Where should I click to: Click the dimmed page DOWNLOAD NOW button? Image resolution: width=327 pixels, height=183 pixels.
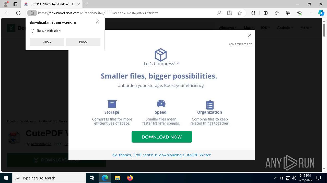coord(56,160)
